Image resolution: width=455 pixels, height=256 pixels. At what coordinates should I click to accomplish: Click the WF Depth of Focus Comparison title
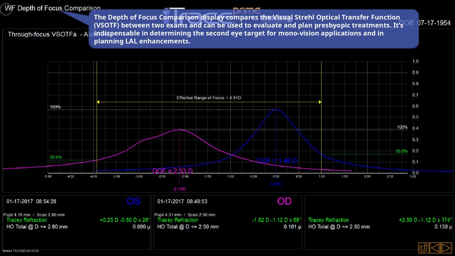click(52, 8)
